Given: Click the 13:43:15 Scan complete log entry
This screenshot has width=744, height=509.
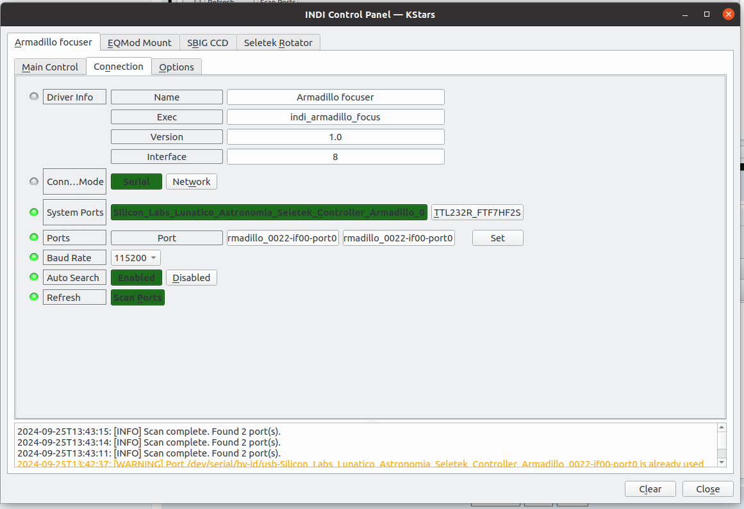Looking at the screenshot, I should [x=149, y=432].
